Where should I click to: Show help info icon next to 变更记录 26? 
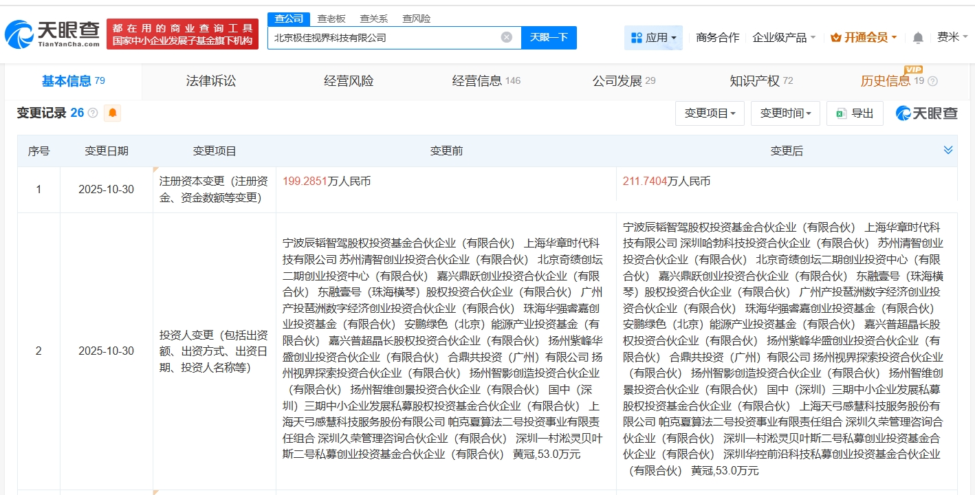93,113
